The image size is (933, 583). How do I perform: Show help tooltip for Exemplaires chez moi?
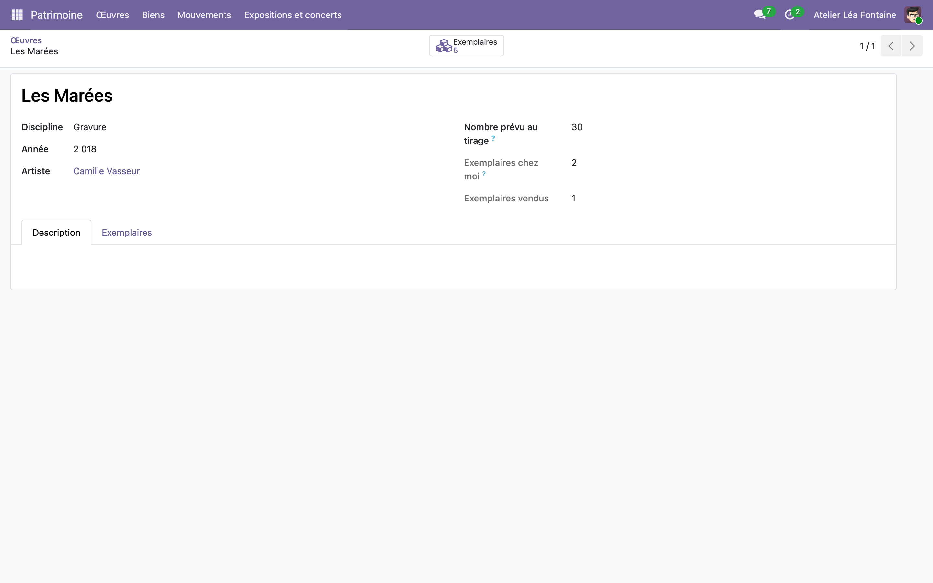[x=484, y=174]
